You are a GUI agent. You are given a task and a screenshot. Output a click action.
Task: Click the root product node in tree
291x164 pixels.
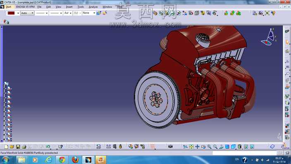coord(6,84)
